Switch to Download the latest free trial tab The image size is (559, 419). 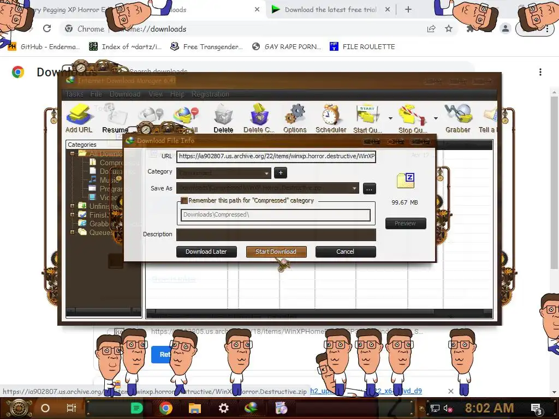[x=330, y=10]
